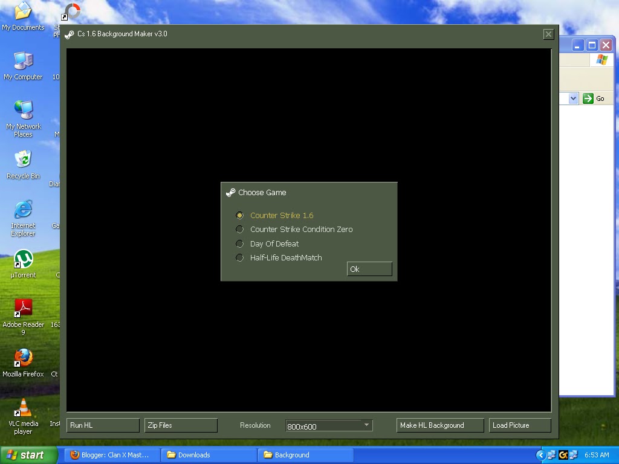Screen dimensions: 619x464
Task: Select My Computer desktop icon
Action: pos(23,66)
